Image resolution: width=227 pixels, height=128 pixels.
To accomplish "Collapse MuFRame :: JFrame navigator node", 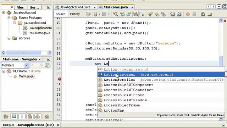I will coord(4,71).
